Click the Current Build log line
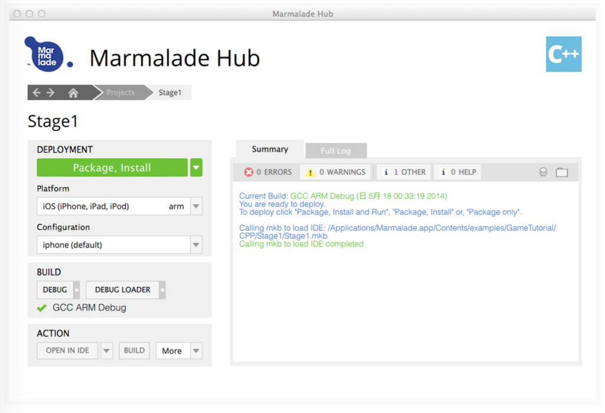 pos(343,196)
